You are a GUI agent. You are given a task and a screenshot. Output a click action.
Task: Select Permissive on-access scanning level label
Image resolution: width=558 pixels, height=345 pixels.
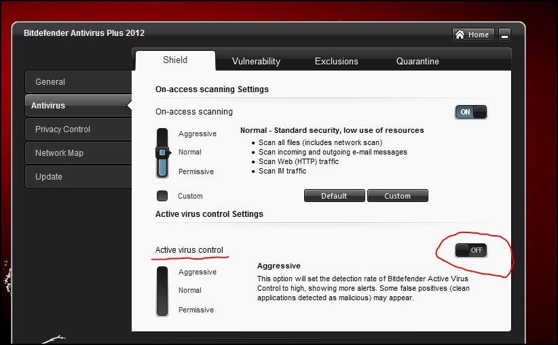(x=196, y=171)
